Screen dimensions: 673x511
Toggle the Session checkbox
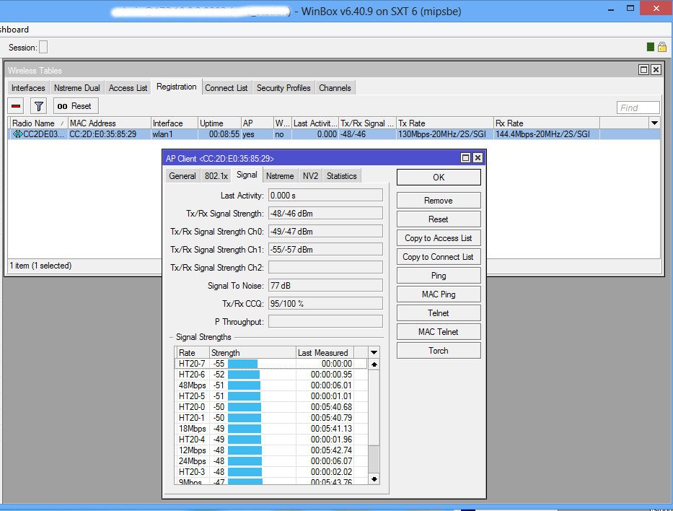[x=43, y=47]
